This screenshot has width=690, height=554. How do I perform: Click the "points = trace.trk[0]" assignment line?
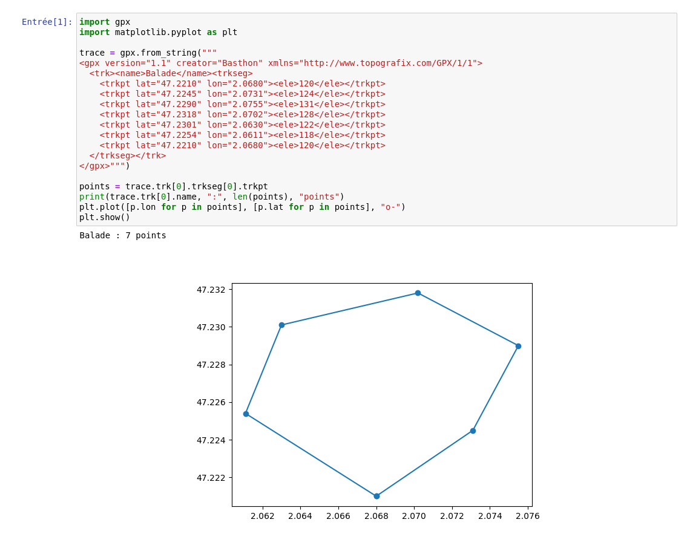point(173,186)
